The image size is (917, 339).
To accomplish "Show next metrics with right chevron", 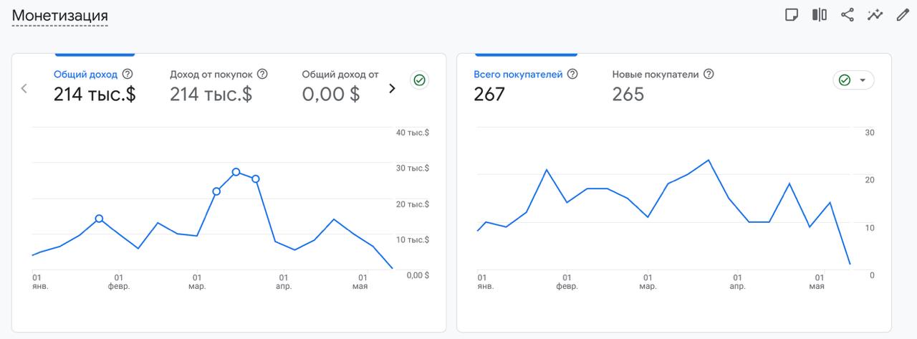I will (x=392, y=88).
